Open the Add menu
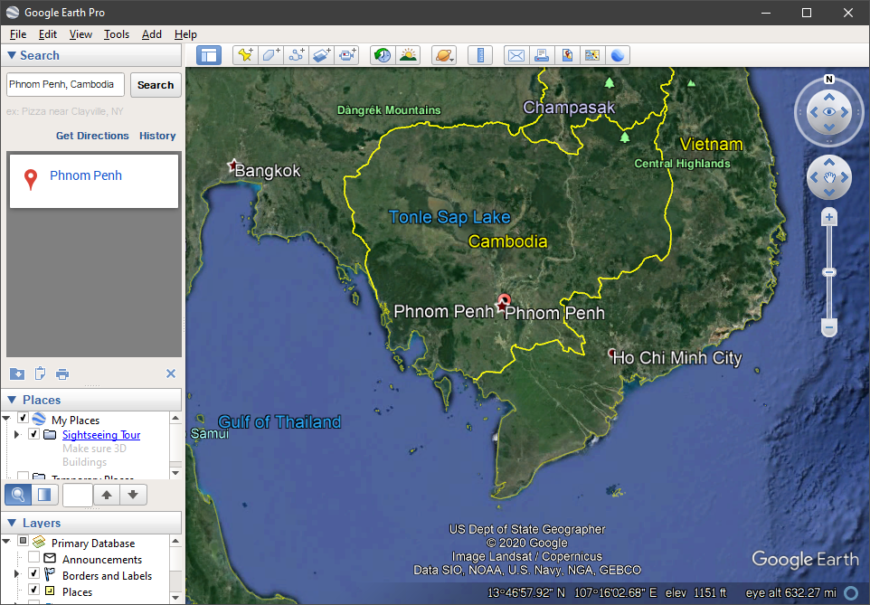This screenshot has height=605, width=870. (x=151, y=34)
